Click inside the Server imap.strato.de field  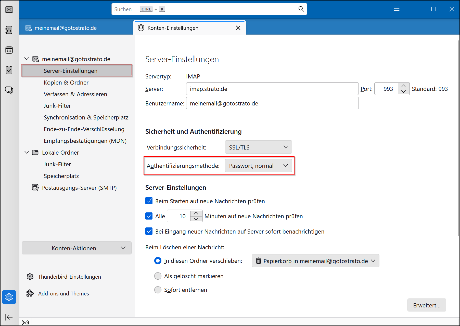tap(272, 89)
